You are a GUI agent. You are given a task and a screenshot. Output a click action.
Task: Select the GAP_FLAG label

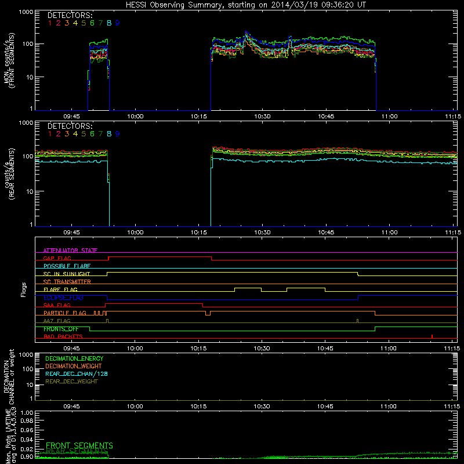(x=57, y=258)
